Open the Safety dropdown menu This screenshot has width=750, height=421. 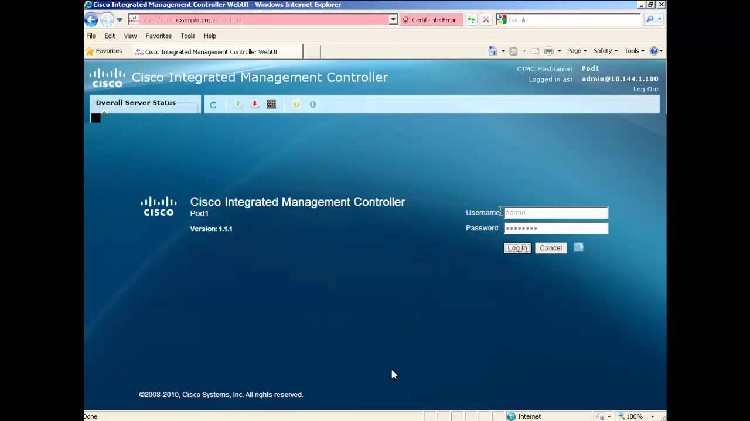click(605, 51)
